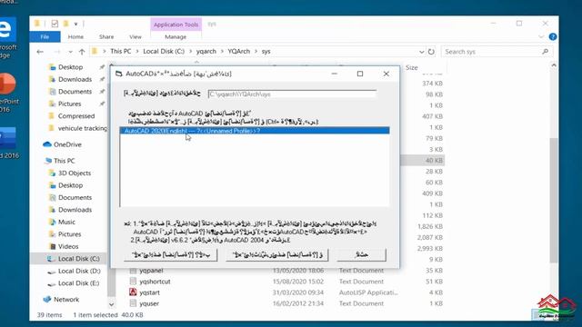Go back with the Explorer back arrow

pos(40,52)
